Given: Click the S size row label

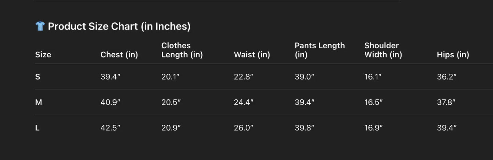Looking at the screenshot, I should 38,77.
